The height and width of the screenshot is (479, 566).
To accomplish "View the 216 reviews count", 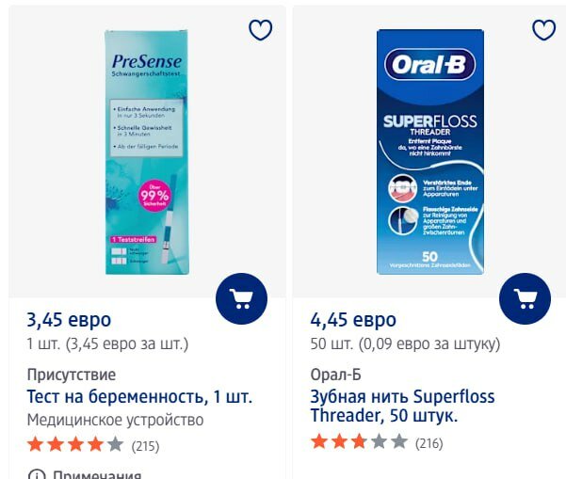I will pos(429,443).
